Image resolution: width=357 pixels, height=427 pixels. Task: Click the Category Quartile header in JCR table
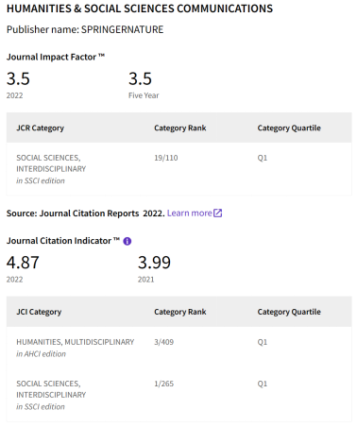(289, 128)
